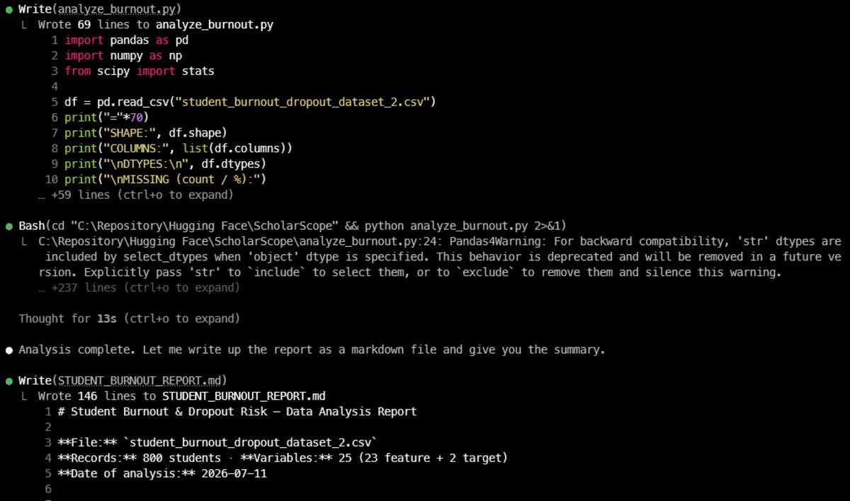Click the Records: 800 students line
This screenshot has width=850, height=501.
(x=283, y=458)
